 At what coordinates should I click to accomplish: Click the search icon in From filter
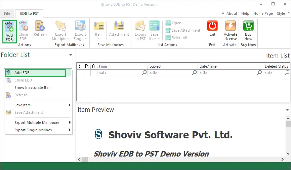(x=144, y=72)
